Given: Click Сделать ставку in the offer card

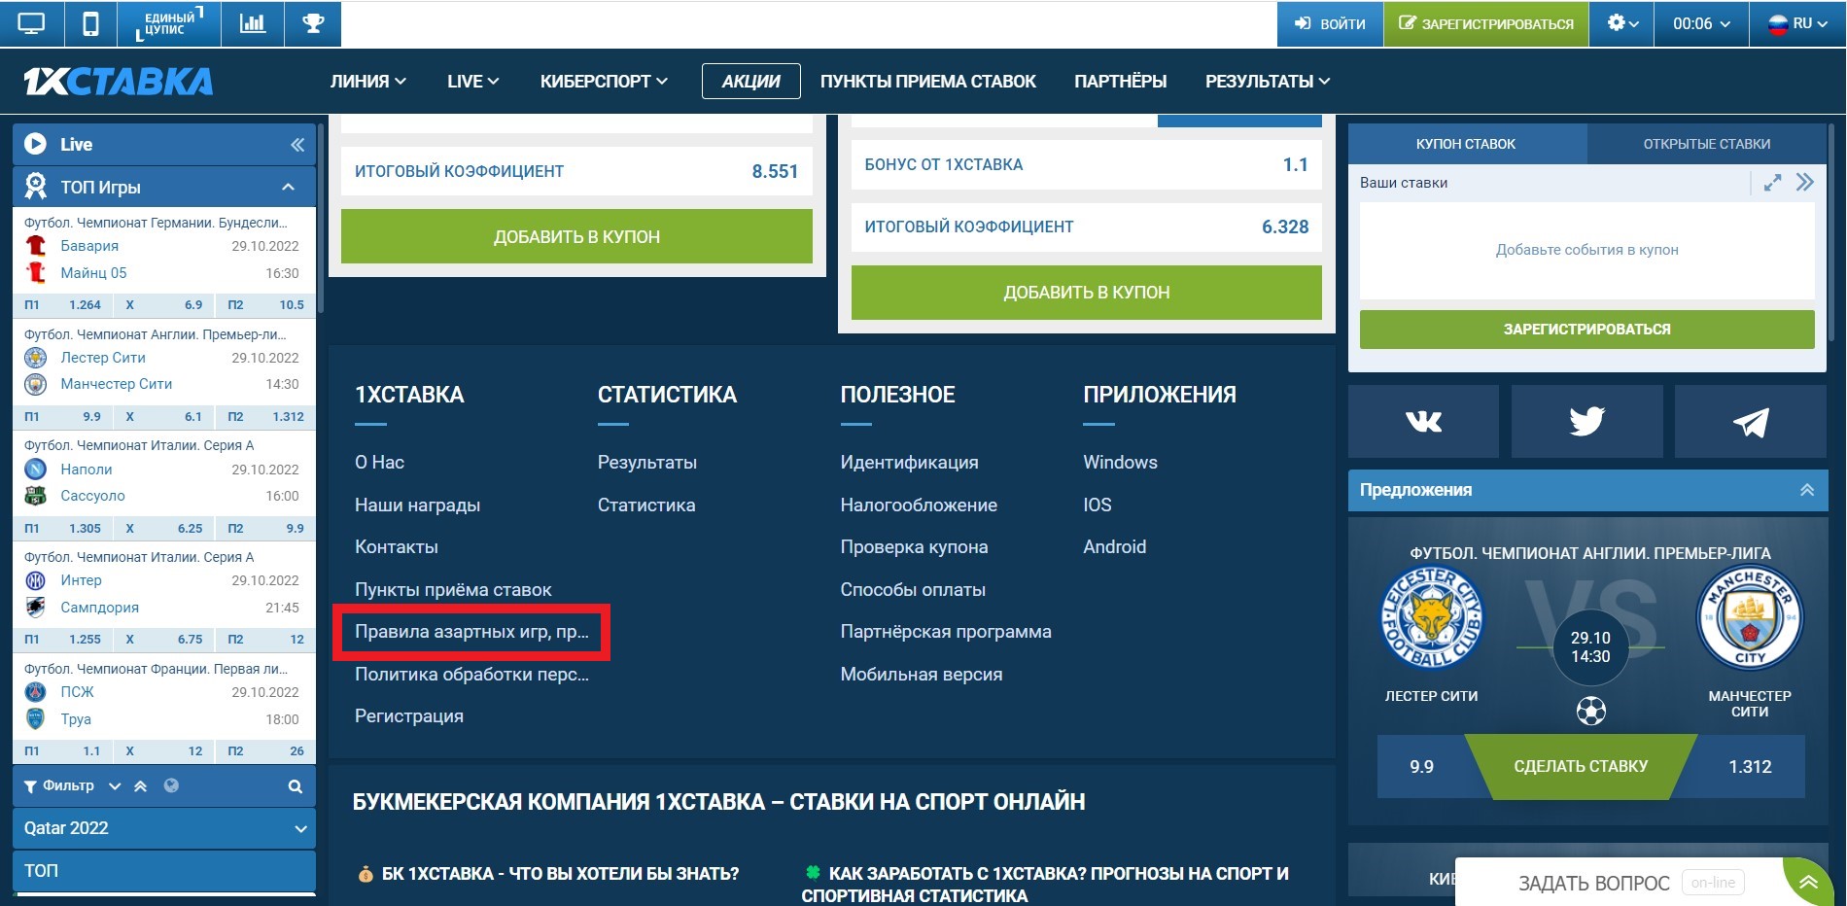Looking at the screenshot, I should [x=1581, y=766].
